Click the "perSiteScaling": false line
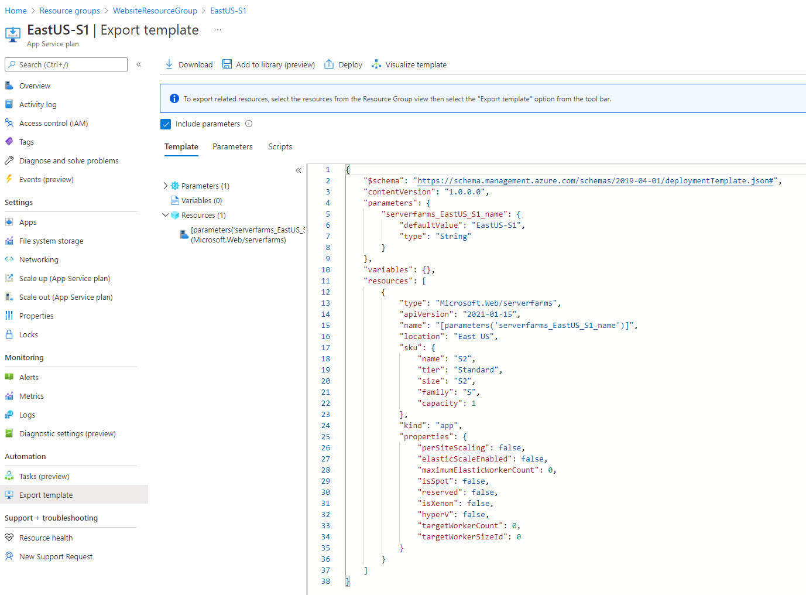The image size is (806, 595). (x=471, y=448)
